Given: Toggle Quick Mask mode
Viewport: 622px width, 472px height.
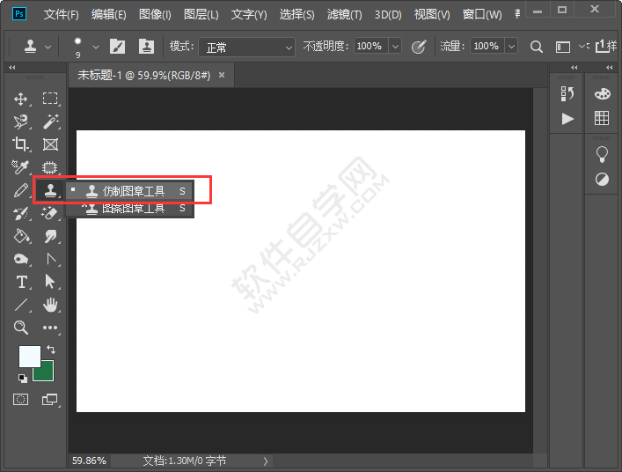Looking at the screenshot, I should [x=20, y=399].
